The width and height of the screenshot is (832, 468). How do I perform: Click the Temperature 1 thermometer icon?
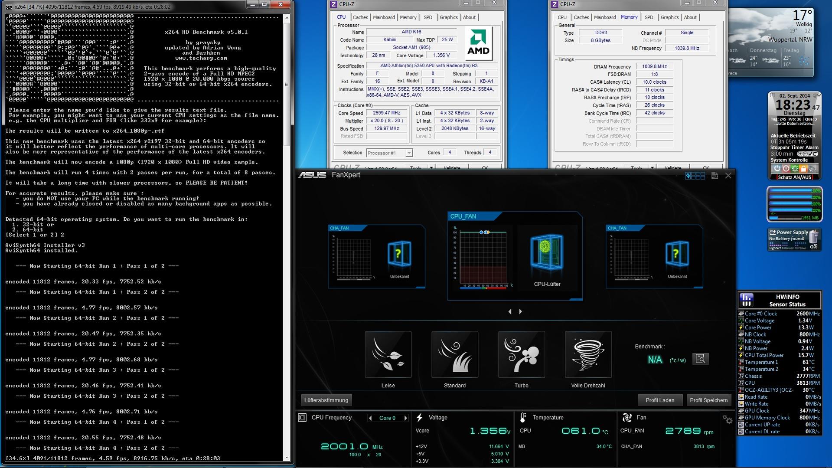coord(741,362)
